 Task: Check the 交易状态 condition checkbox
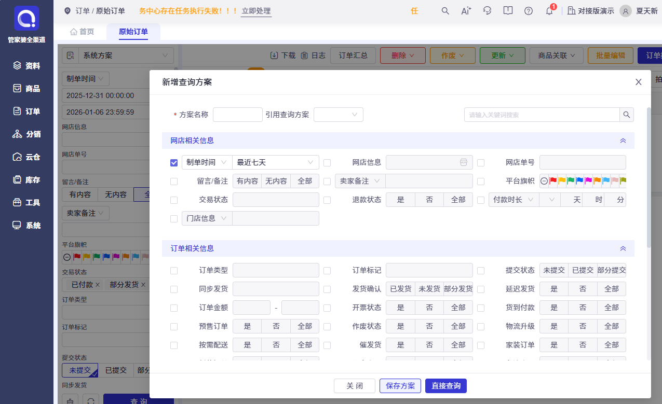point(174,200)
